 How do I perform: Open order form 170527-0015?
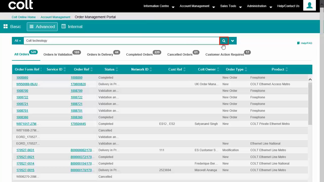coord(25,170)
